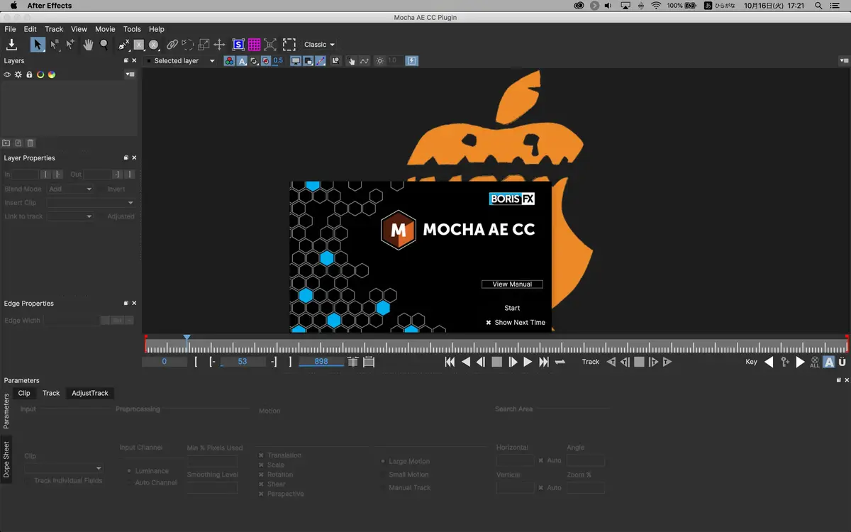
Task: Close the Edge Properties panel
Action: pyautogui.click(x=134, y=304)
